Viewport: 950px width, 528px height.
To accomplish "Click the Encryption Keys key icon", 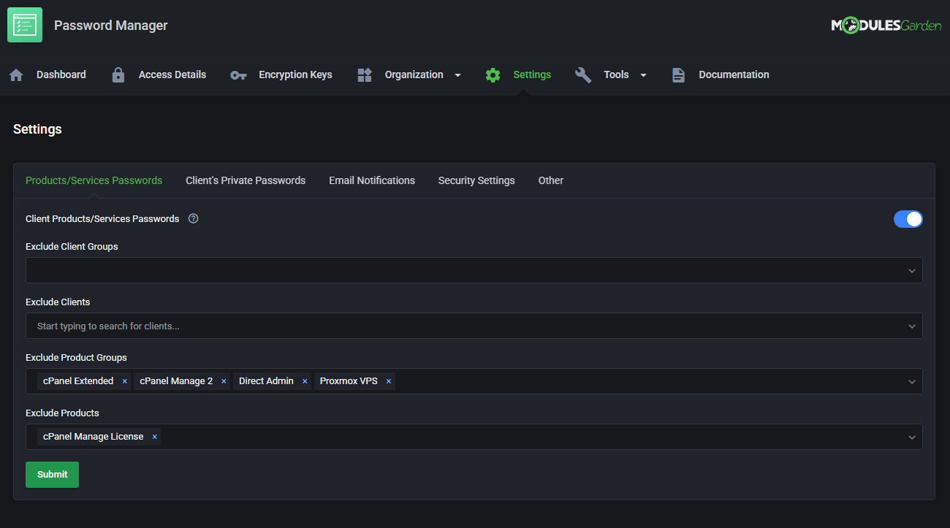I will (x=238, y=74).
